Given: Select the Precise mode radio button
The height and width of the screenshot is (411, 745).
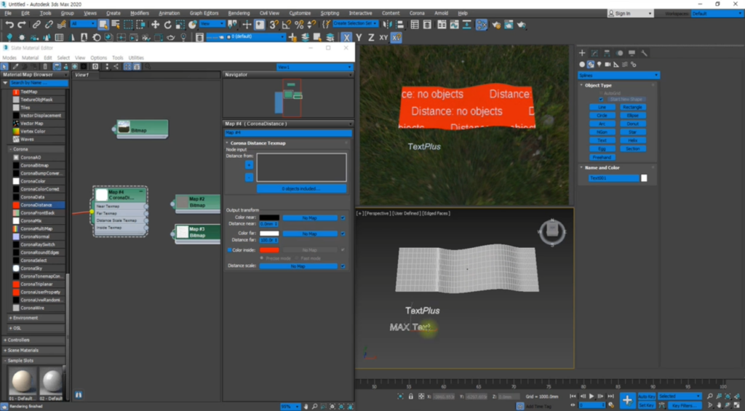Looking at the screenshot, I should click(x=262, y=258).
